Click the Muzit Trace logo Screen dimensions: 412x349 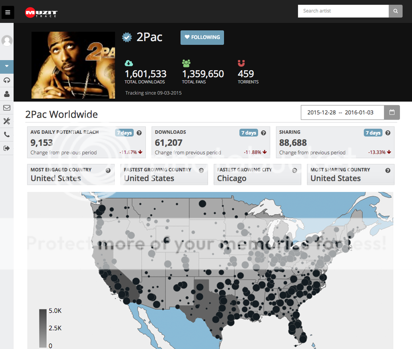coord(41,13)
